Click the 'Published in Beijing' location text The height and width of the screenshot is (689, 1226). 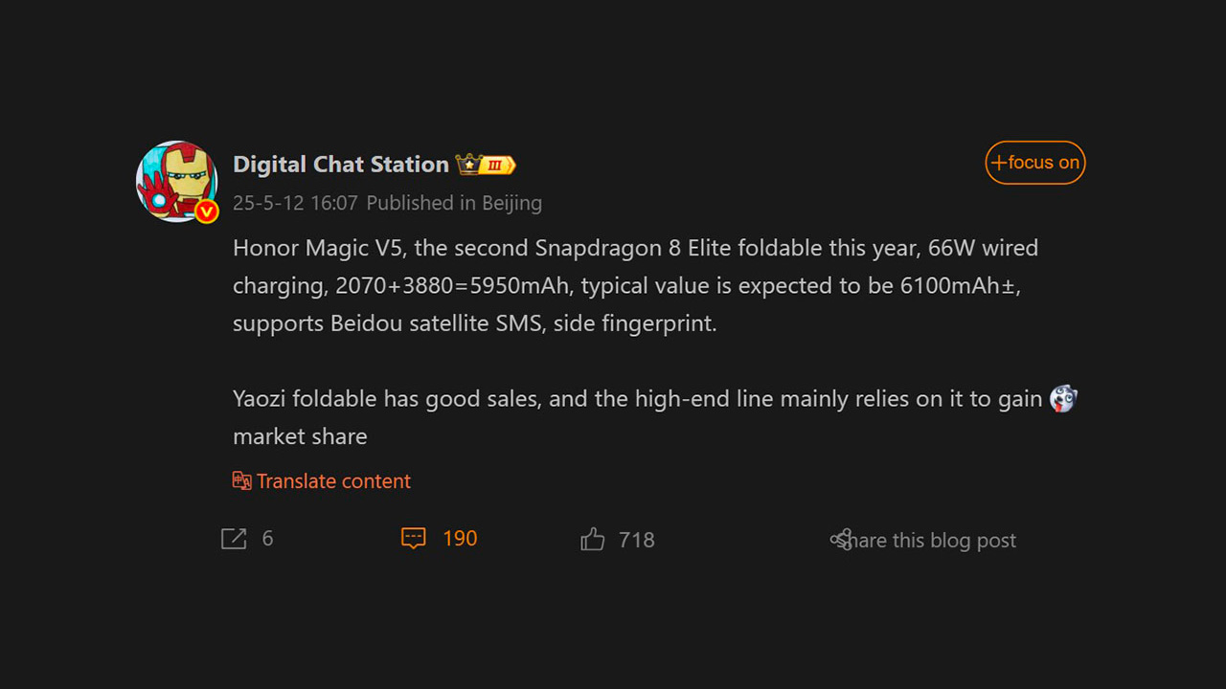pyautogui.click(x=454, y=203)
